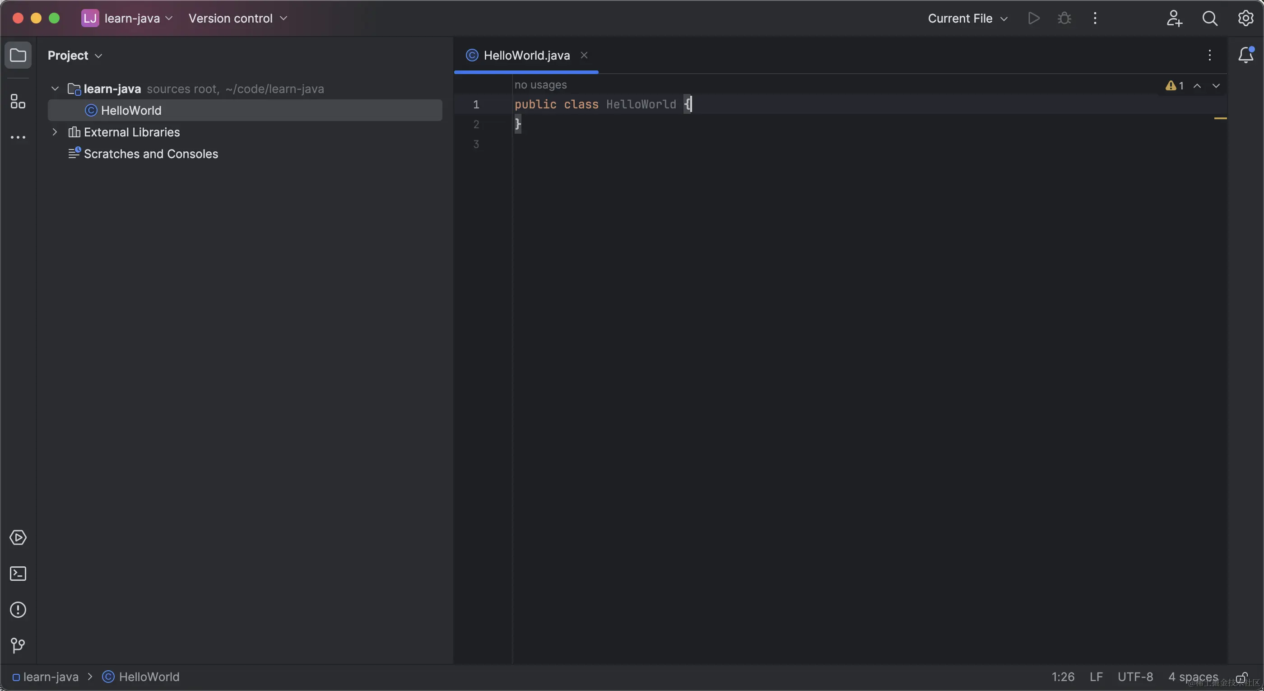Open the Notifications bell

tap(1246, 55)
